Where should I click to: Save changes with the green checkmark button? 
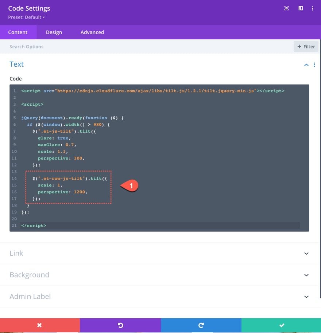pos(281,325)
